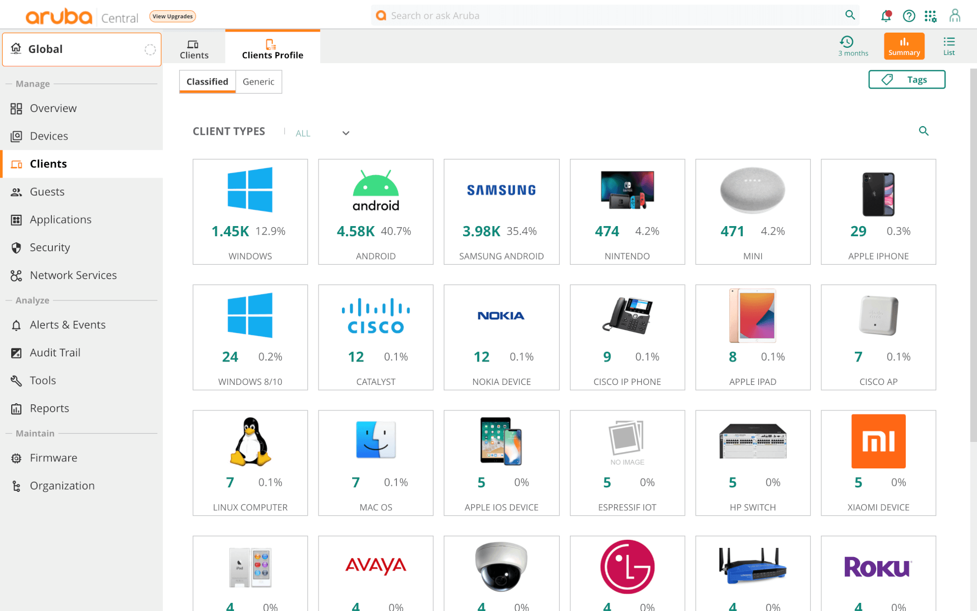Click the Cisco AP image
This screenshot has height=611, width=977.
(x=878, y=315)
